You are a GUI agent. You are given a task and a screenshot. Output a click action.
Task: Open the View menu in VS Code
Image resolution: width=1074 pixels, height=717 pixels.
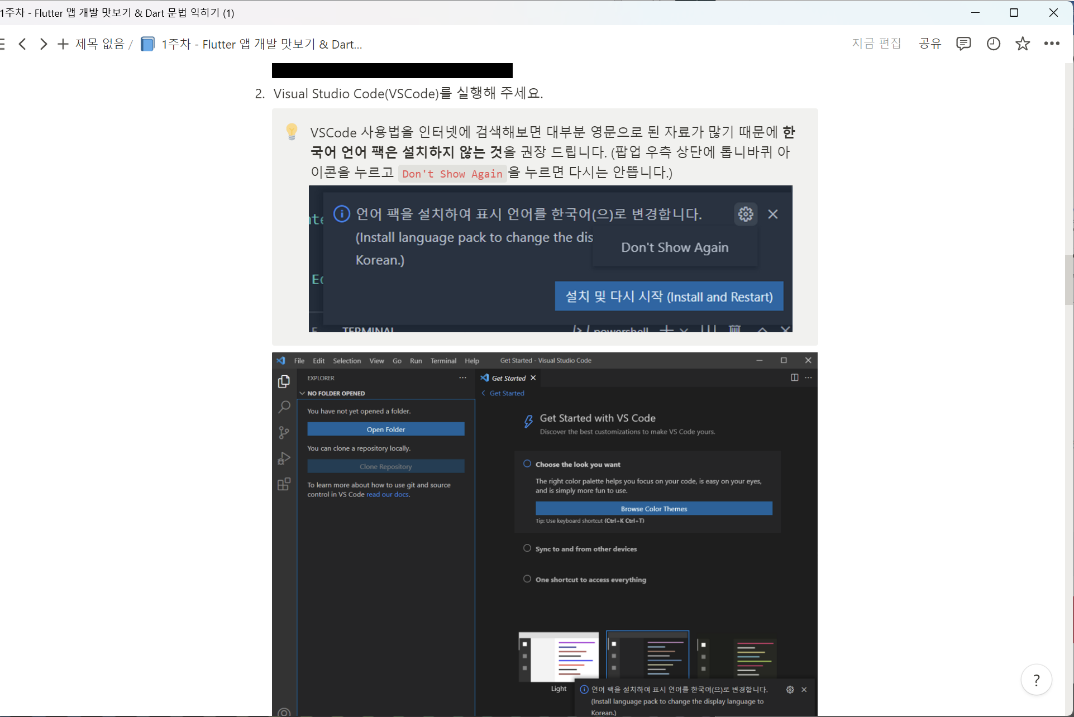click(x=376, y=361)
